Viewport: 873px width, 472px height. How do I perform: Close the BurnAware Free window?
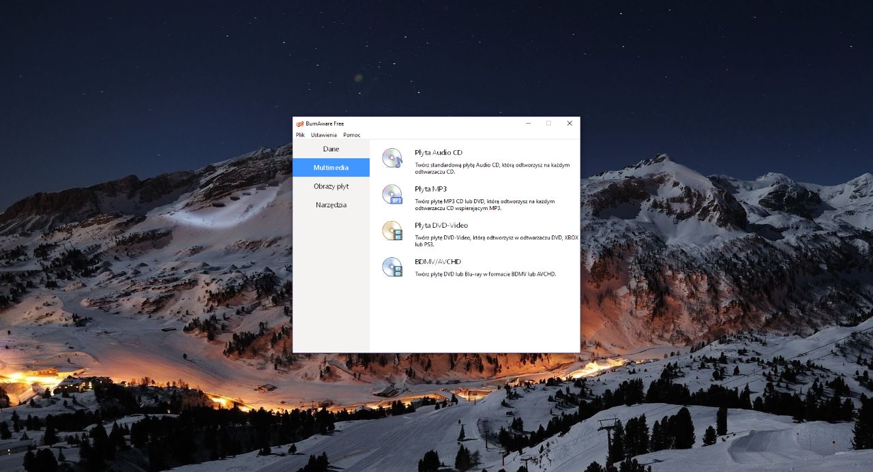tap(569, 123)
